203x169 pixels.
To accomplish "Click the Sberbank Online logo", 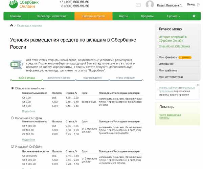I will (x=24, y=4).
